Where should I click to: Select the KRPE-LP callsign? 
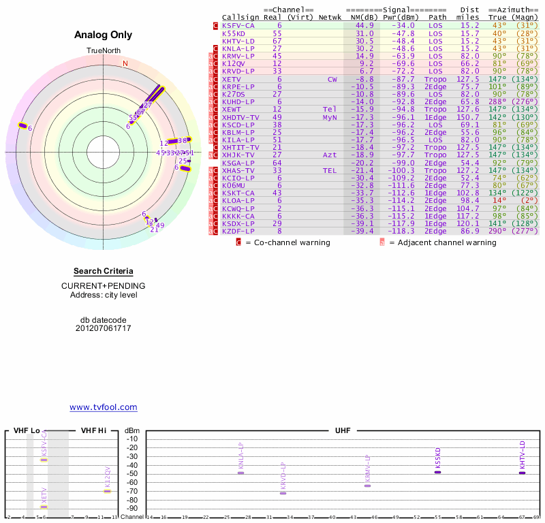pyautogui.click(x=238, y=87)
